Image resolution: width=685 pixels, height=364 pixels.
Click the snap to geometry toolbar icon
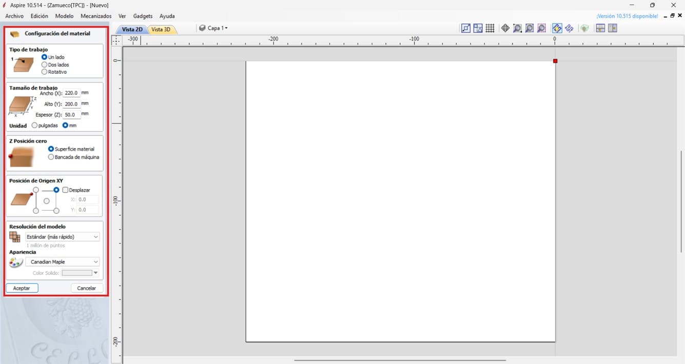pos(466,28)
